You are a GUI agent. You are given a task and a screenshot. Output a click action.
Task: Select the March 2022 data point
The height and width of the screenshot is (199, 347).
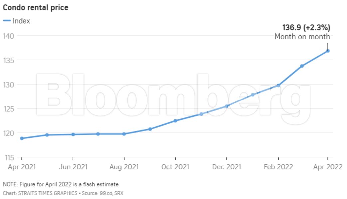click(x=302, y=66)
